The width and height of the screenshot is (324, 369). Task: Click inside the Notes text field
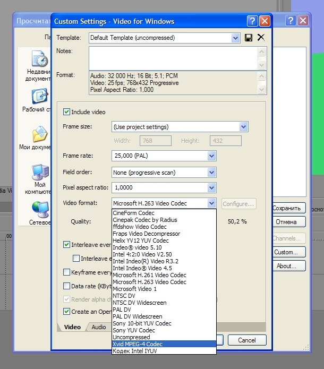(x=173, y=58)
